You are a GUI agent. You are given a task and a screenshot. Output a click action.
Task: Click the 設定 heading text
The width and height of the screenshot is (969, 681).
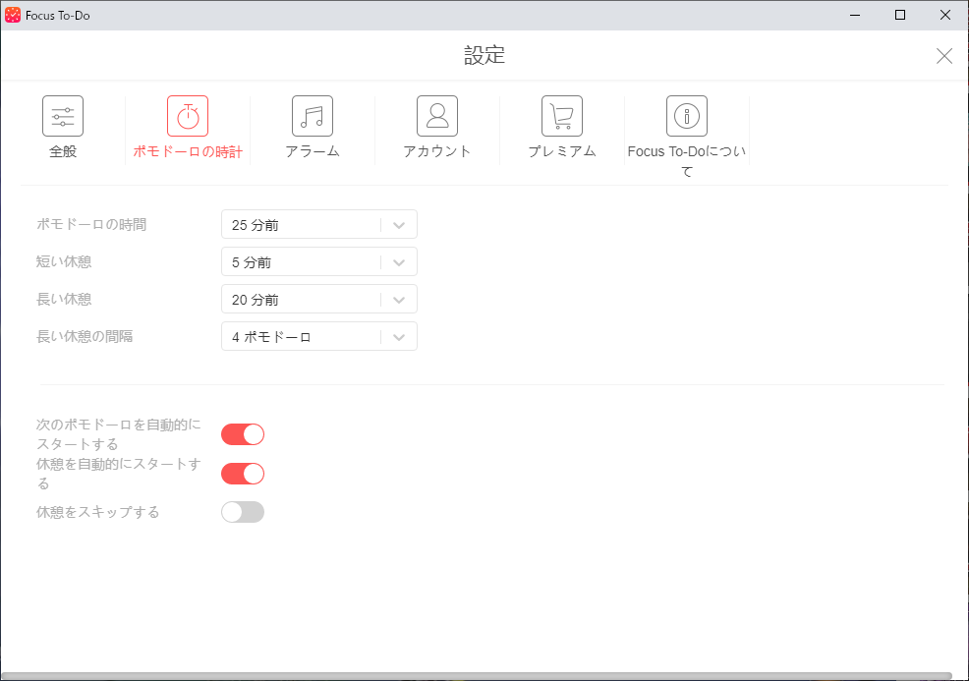484,56
